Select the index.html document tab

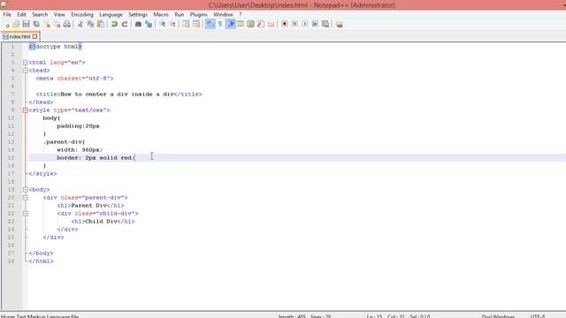(19, 36)
